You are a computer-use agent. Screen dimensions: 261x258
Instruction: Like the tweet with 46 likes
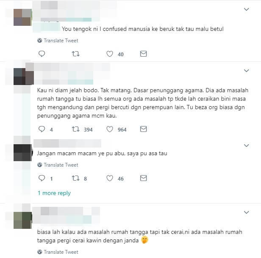(110, 178)
